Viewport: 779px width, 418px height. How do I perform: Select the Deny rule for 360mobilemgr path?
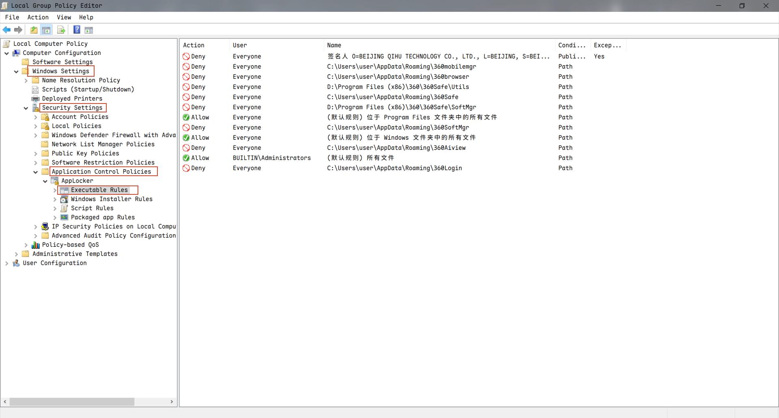403,67
